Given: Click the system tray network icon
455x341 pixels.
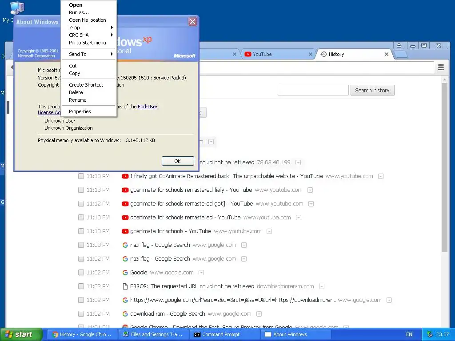Looking at the screenshot, I should click(x=430, y=334).
